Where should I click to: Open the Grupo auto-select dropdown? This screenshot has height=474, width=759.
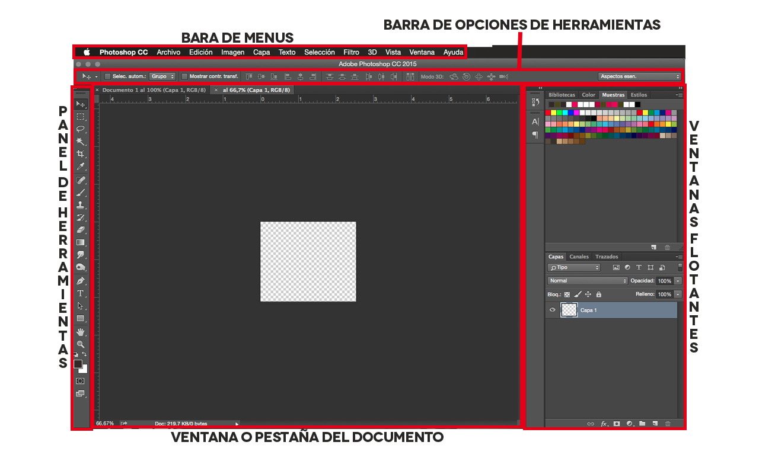click(x=163, y=76)
